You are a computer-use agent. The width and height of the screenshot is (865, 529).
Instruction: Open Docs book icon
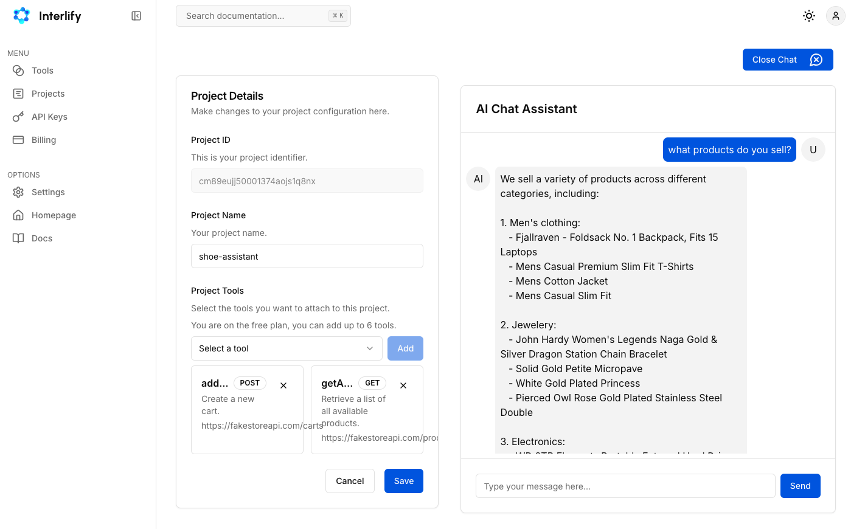point(18,238)
